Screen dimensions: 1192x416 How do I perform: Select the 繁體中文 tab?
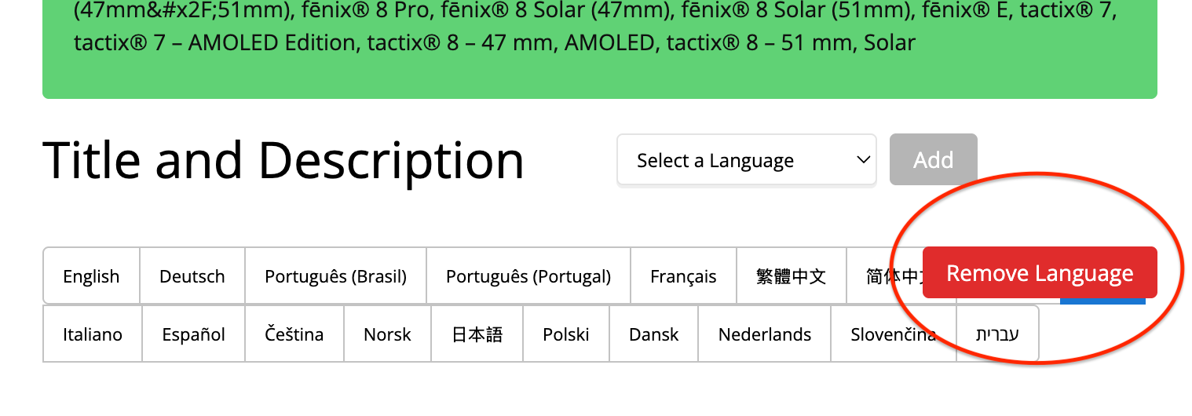[791, 276]
